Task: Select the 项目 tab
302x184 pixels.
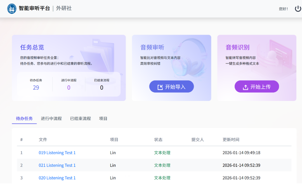Action: pyautogui.click(x=103, y=119)
